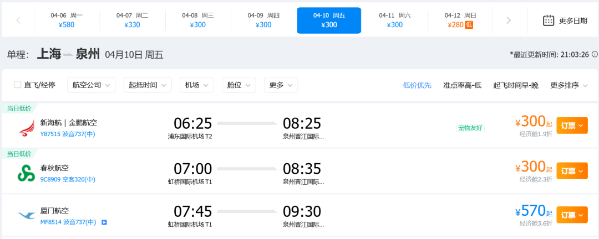Sort by 准点率高-低
This screenshot has height=239, width=599.
pyautogui.click(x=462, y=85)
